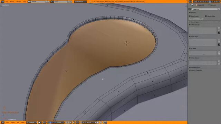Open the Help menu
221x124 pixels.
coord(25,2)
